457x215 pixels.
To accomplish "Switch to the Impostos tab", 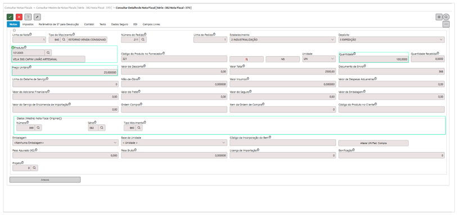I will point(28,25).
